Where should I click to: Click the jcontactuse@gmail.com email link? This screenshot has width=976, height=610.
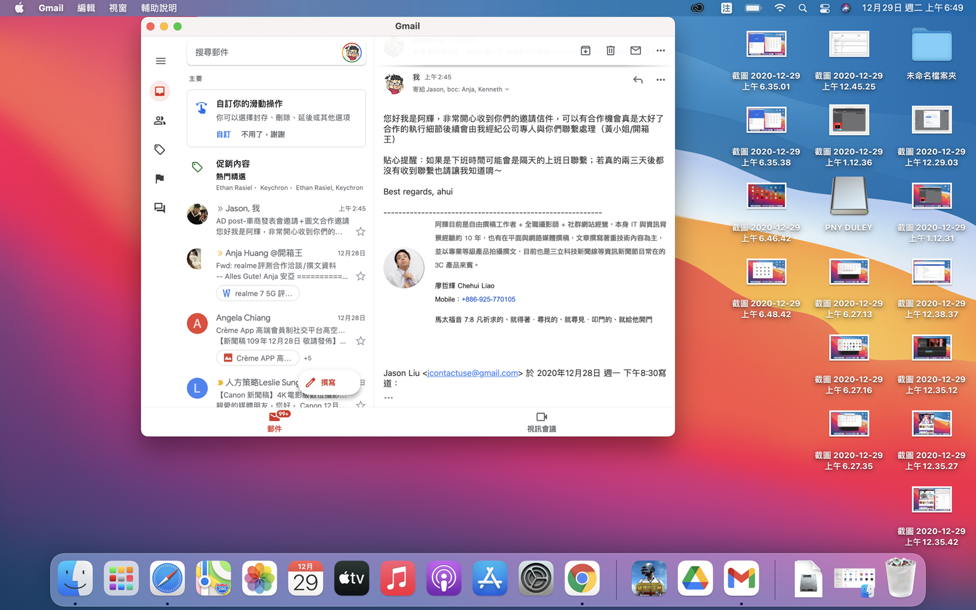point(472,373)
